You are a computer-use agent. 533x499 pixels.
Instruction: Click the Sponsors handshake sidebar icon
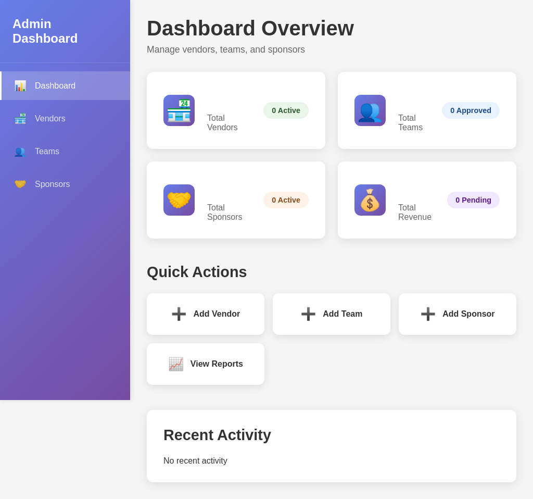(x=20, y=184)
